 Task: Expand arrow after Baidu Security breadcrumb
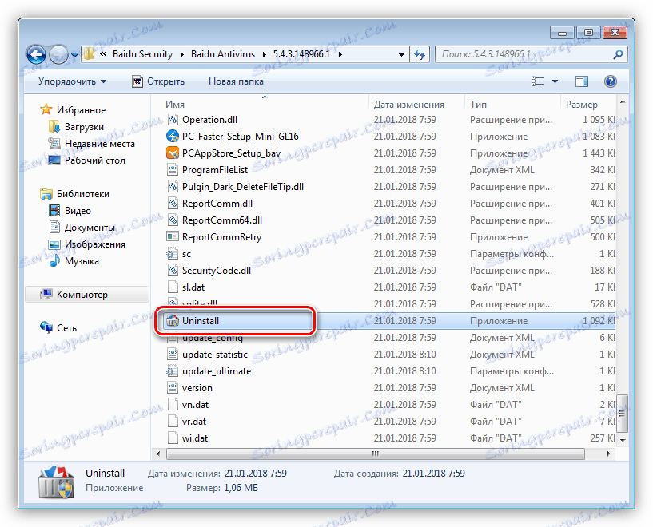(x=181, y=54)
